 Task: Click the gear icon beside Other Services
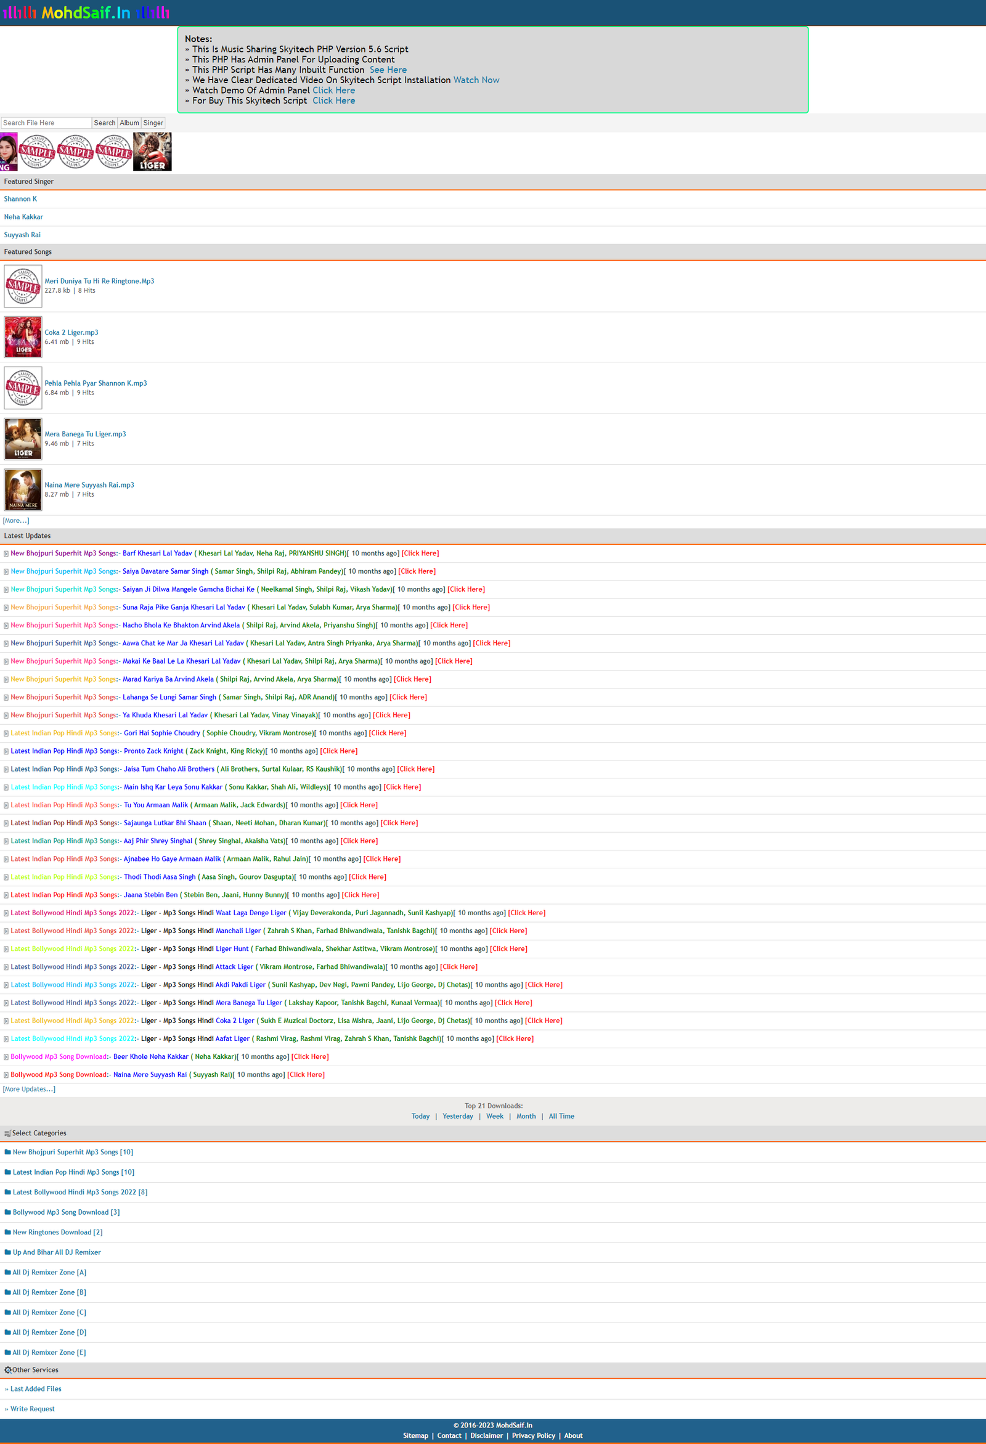[x=7, y=1370]
